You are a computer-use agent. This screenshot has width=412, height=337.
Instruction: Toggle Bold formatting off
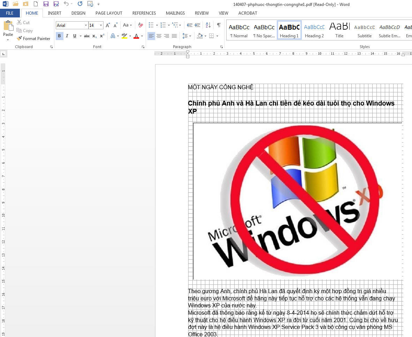[59, 36]
